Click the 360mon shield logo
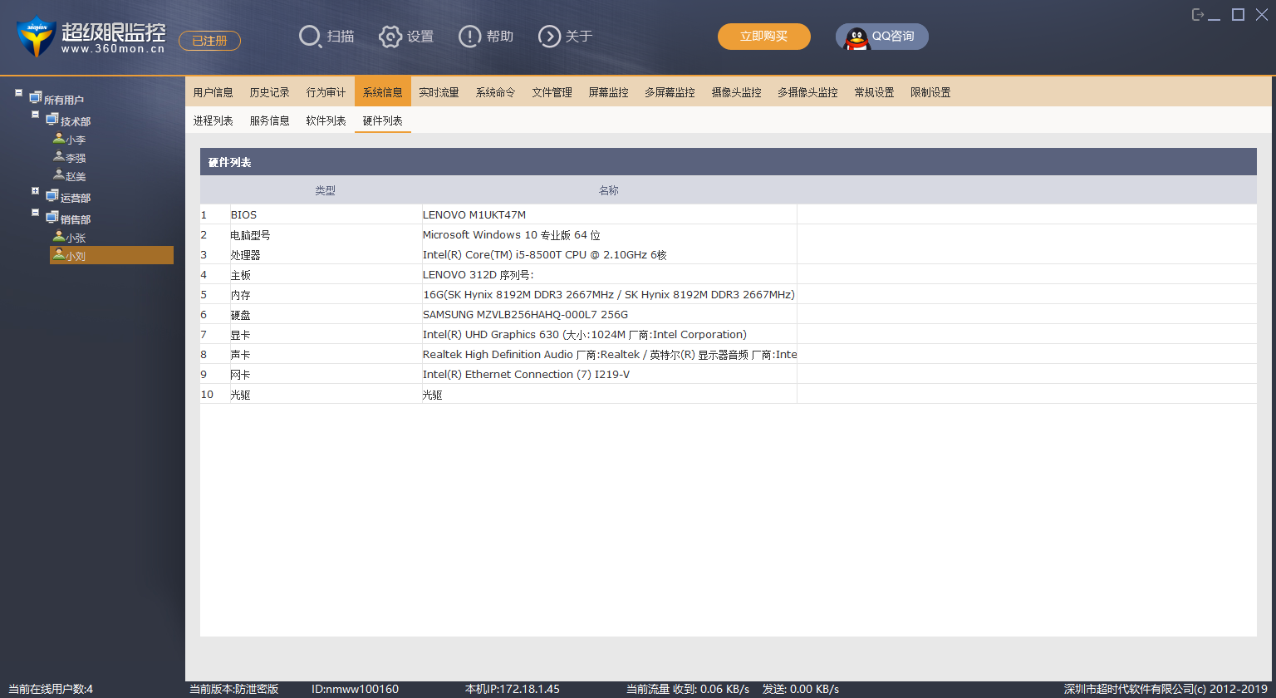This screenshot has width=1276, height=698. [36, 37]
